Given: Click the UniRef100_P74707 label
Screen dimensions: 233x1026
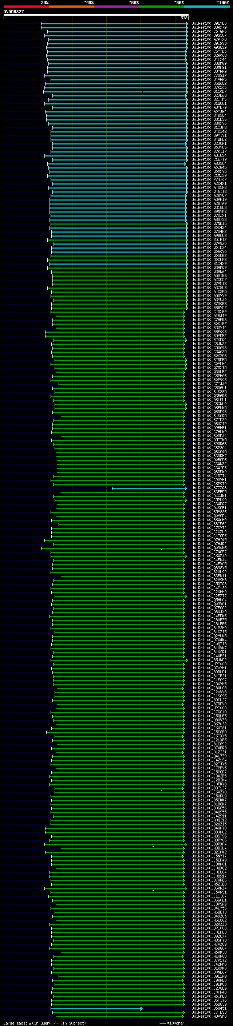Looking at the screenshot, I should [209, 180].
